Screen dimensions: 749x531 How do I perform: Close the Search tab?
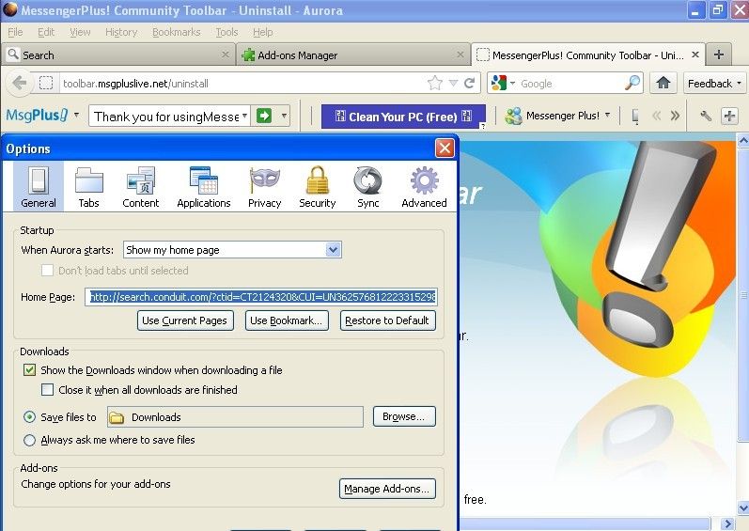click(x=225, y=55)
